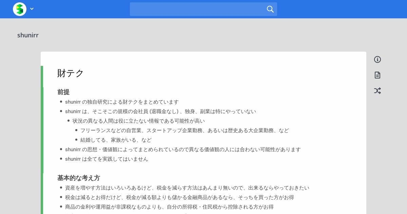Open the page info circle icon
The image size is (407, 214).
click(x=377, y=59)
